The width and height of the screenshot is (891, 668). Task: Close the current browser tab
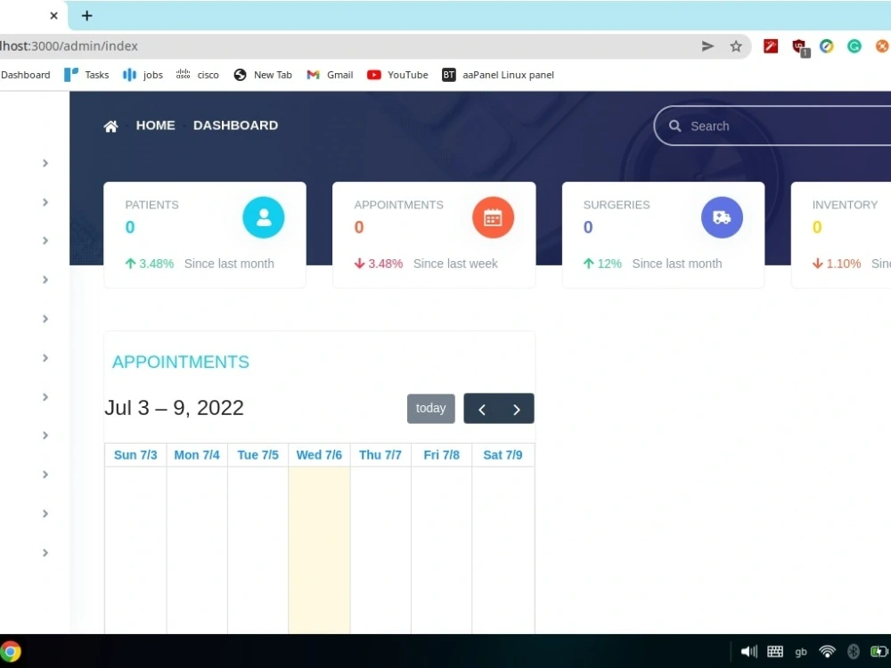click(x=54, y=16)
